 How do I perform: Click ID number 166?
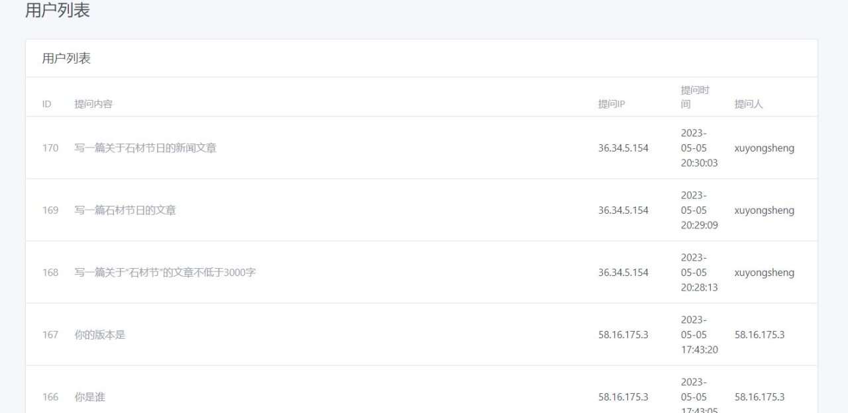click(50, 397)
